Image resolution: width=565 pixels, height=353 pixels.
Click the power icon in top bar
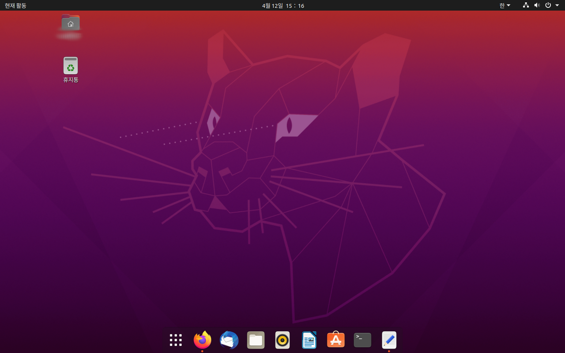coord(548,5)
